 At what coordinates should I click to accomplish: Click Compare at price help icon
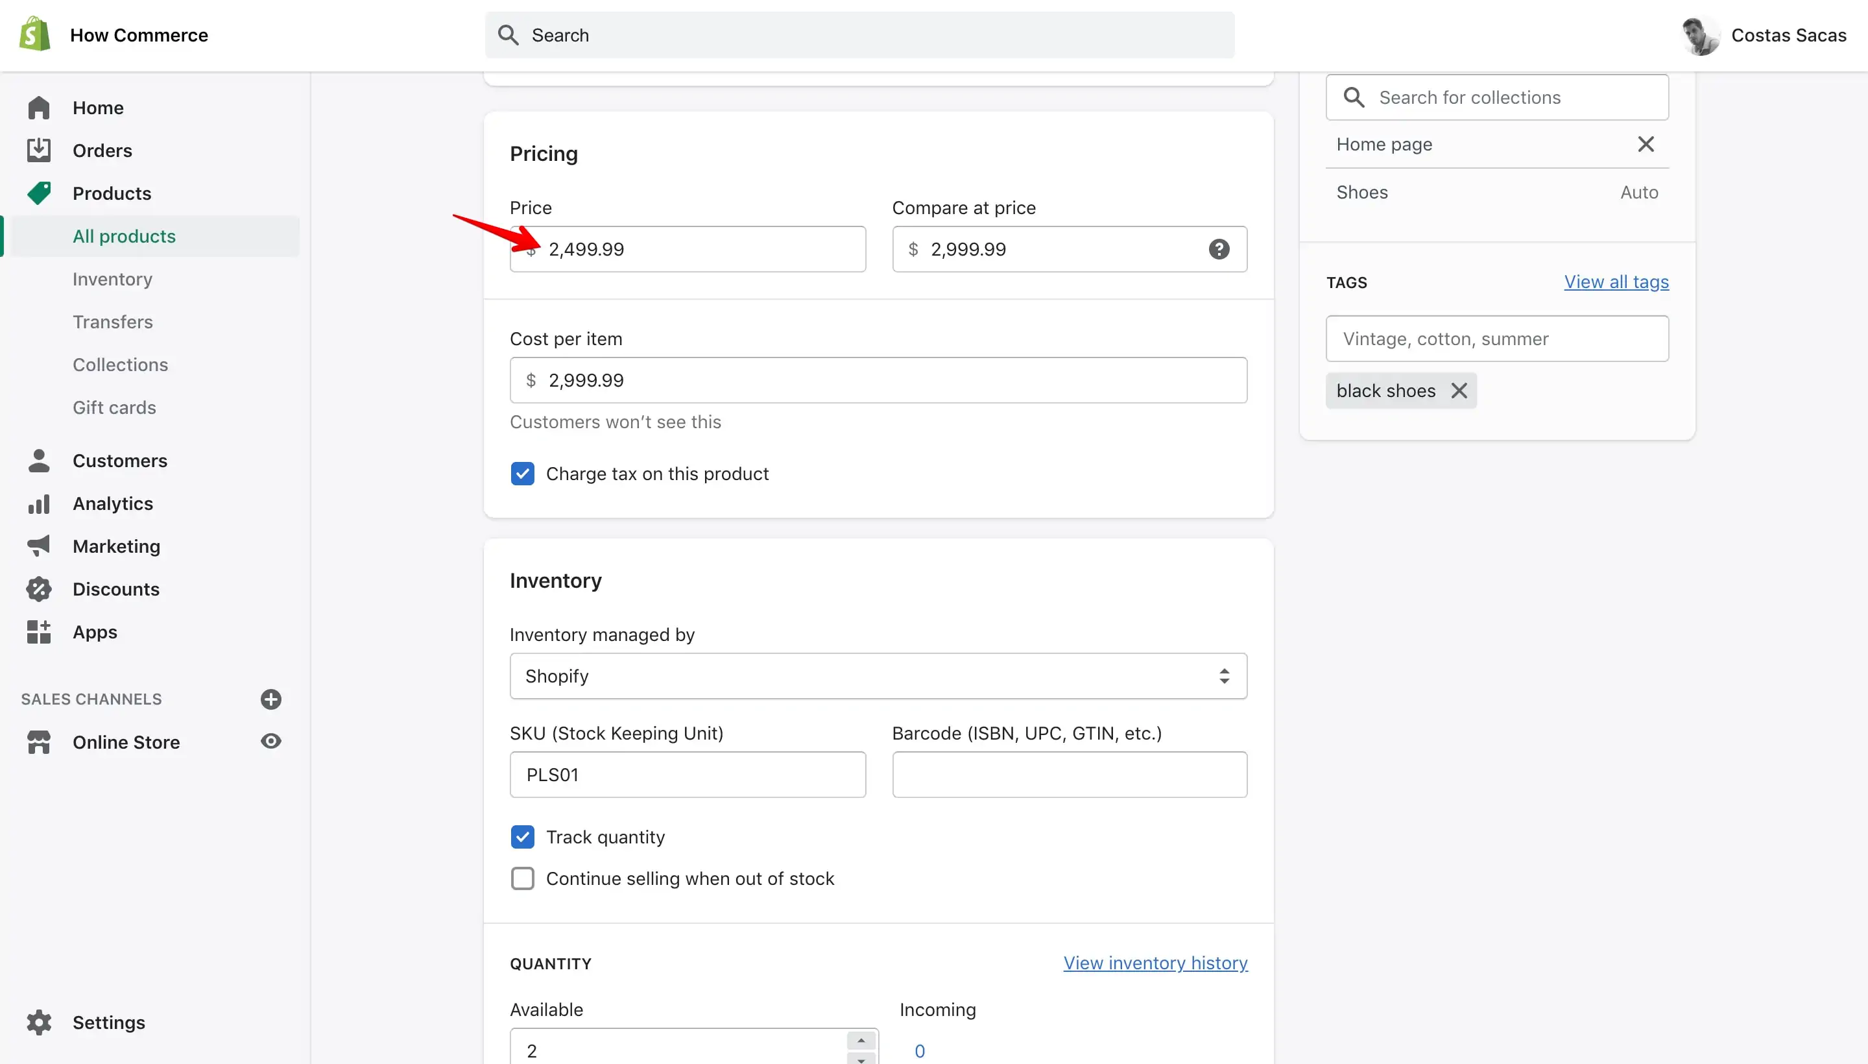(1219, 249)
